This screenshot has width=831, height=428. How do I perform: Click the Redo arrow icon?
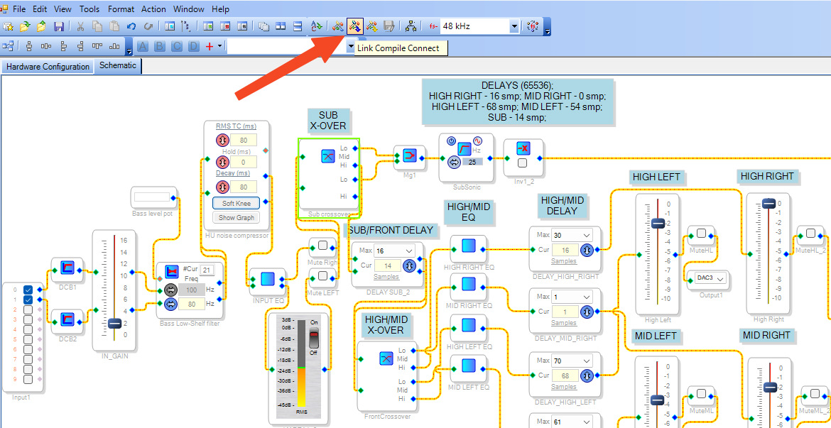click(x=148, y=26)
